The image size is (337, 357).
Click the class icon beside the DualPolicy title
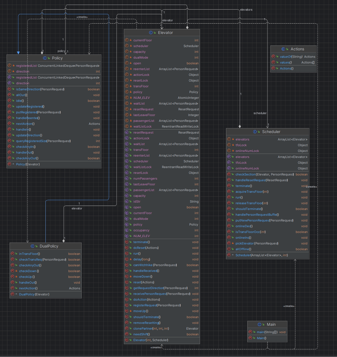pos(33,246)
